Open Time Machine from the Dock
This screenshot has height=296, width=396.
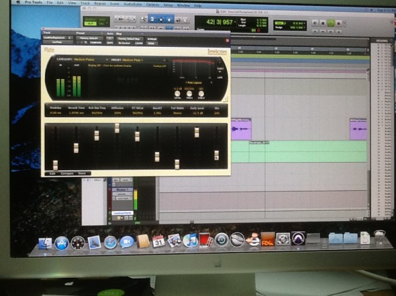(x=221, y=240)
